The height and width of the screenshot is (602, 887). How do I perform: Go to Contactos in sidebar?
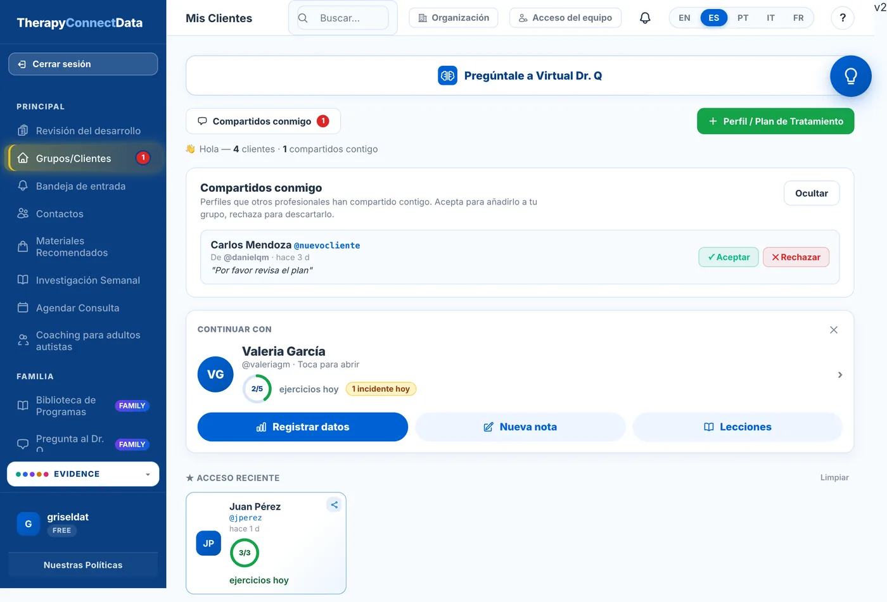(x=83, y=214)
